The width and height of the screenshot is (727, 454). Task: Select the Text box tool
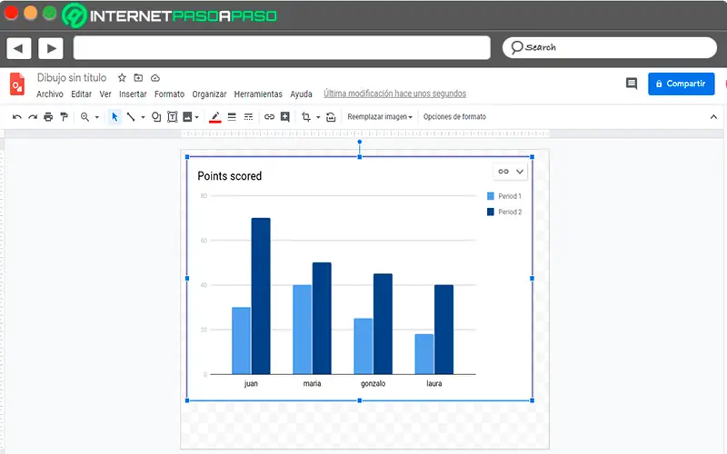click(172, 117)
